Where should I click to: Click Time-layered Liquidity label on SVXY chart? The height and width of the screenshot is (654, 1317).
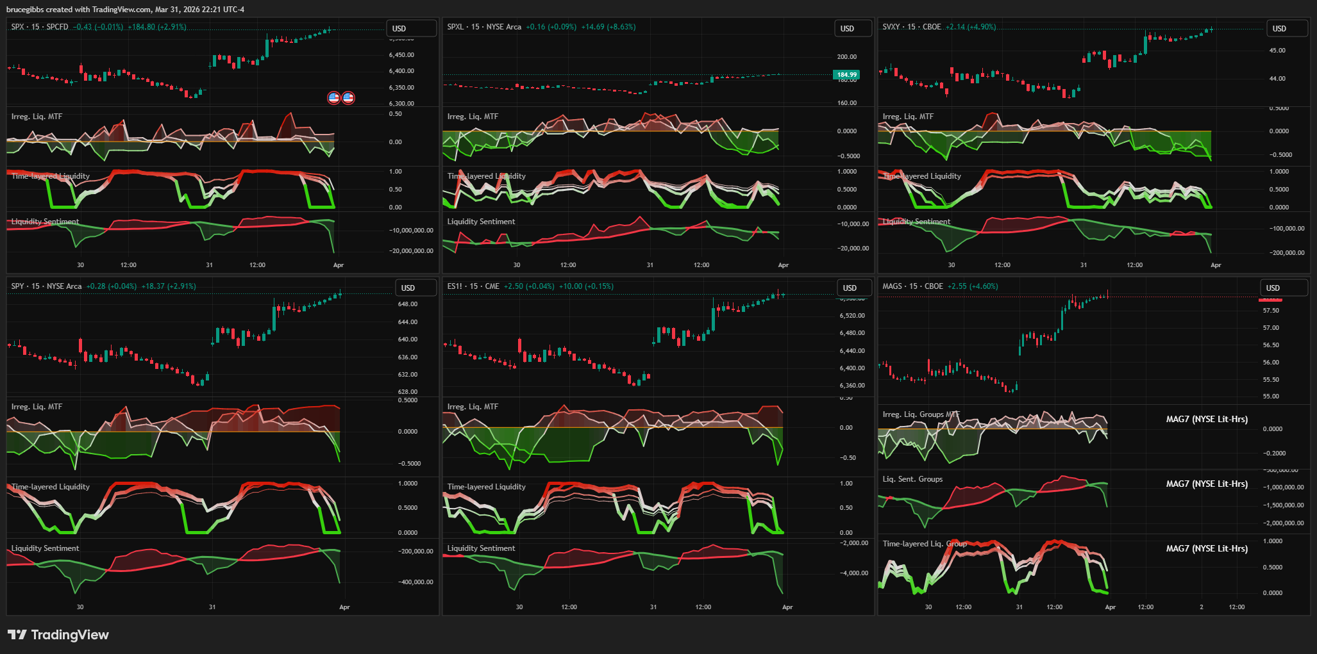(921, 176)
